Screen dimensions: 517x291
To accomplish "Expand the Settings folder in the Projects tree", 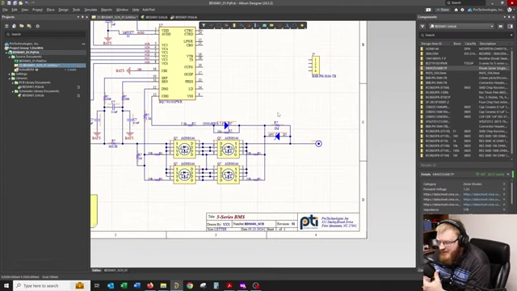I will (10, 74).
